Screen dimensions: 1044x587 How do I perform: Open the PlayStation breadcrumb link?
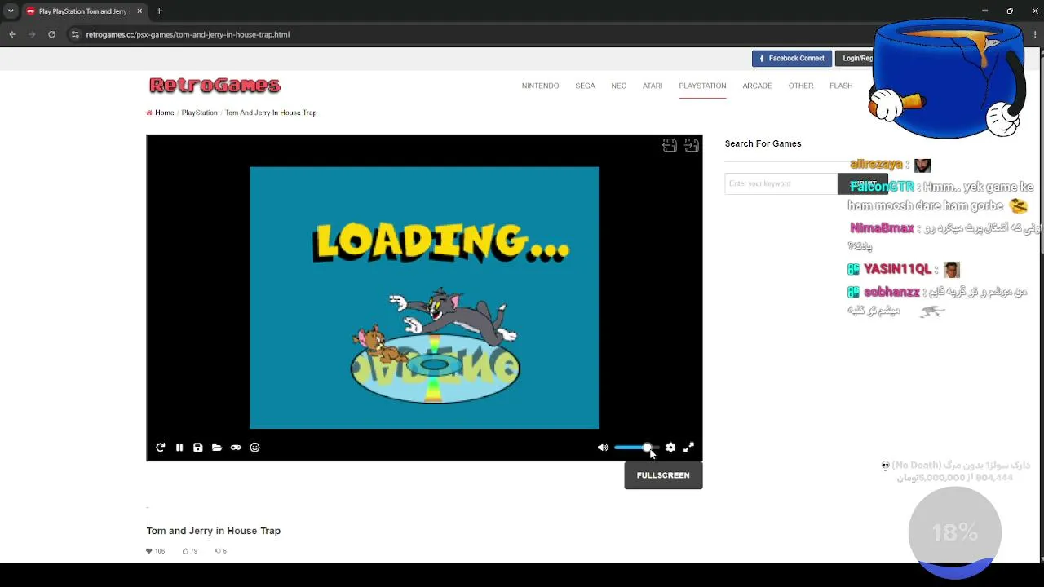coord(199,113)
